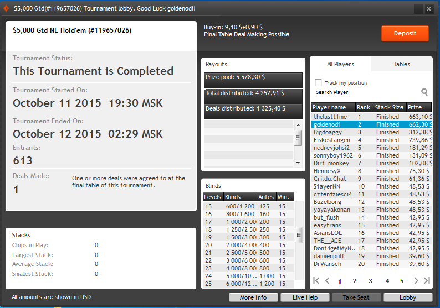Viewport: 440px width, 308px height.
Task: Click Total distributed: 4 252,91 $ row
Action: [253, 96]
